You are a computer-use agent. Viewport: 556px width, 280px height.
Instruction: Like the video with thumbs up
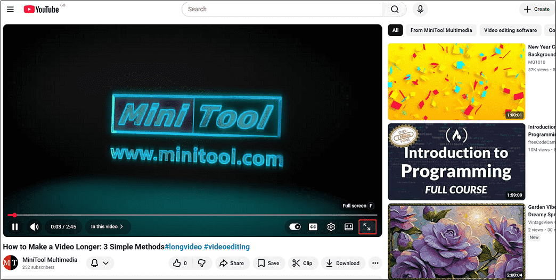181,263
